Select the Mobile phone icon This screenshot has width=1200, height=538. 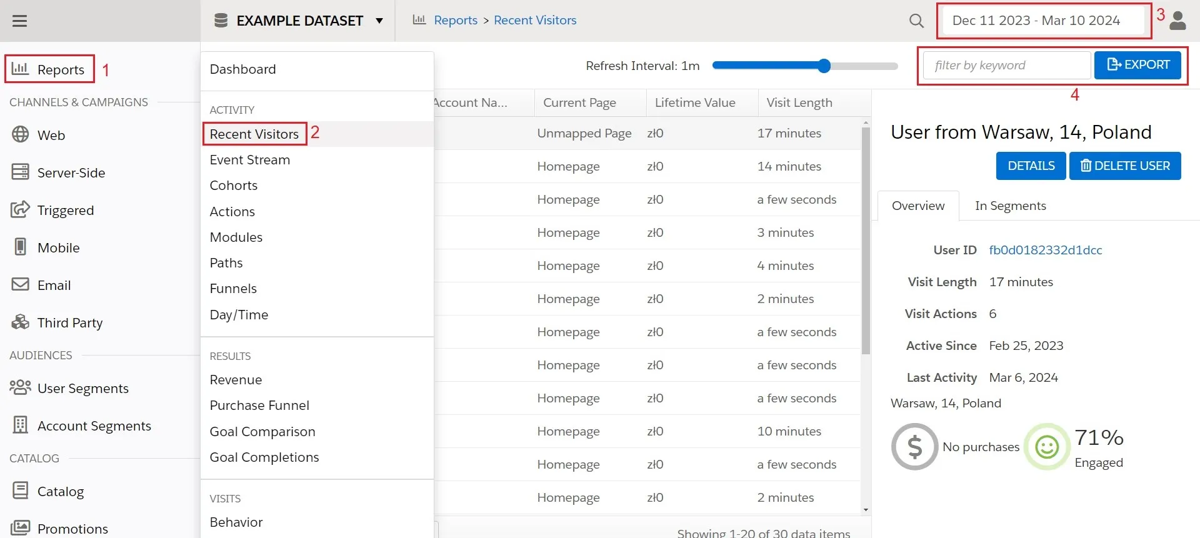click(x=21, y=247)
